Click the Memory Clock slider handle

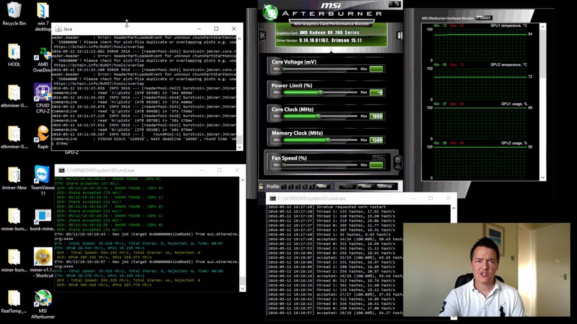coord(328,140)
